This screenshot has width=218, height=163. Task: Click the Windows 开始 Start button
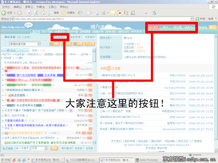tap(5, 160)
